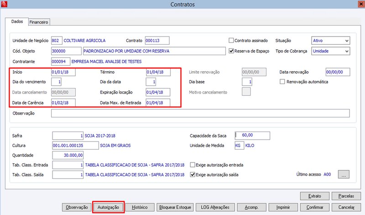Open the Situação dropdown
Screen dimensions: 365x215
(x=330, y=41)
